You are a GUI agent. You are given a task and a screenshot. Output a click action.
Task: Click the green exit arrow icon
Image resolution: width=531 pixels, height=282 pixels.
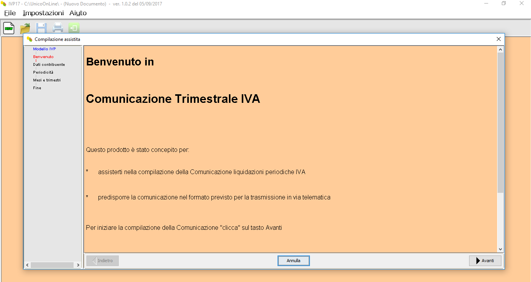coord(74,28)
